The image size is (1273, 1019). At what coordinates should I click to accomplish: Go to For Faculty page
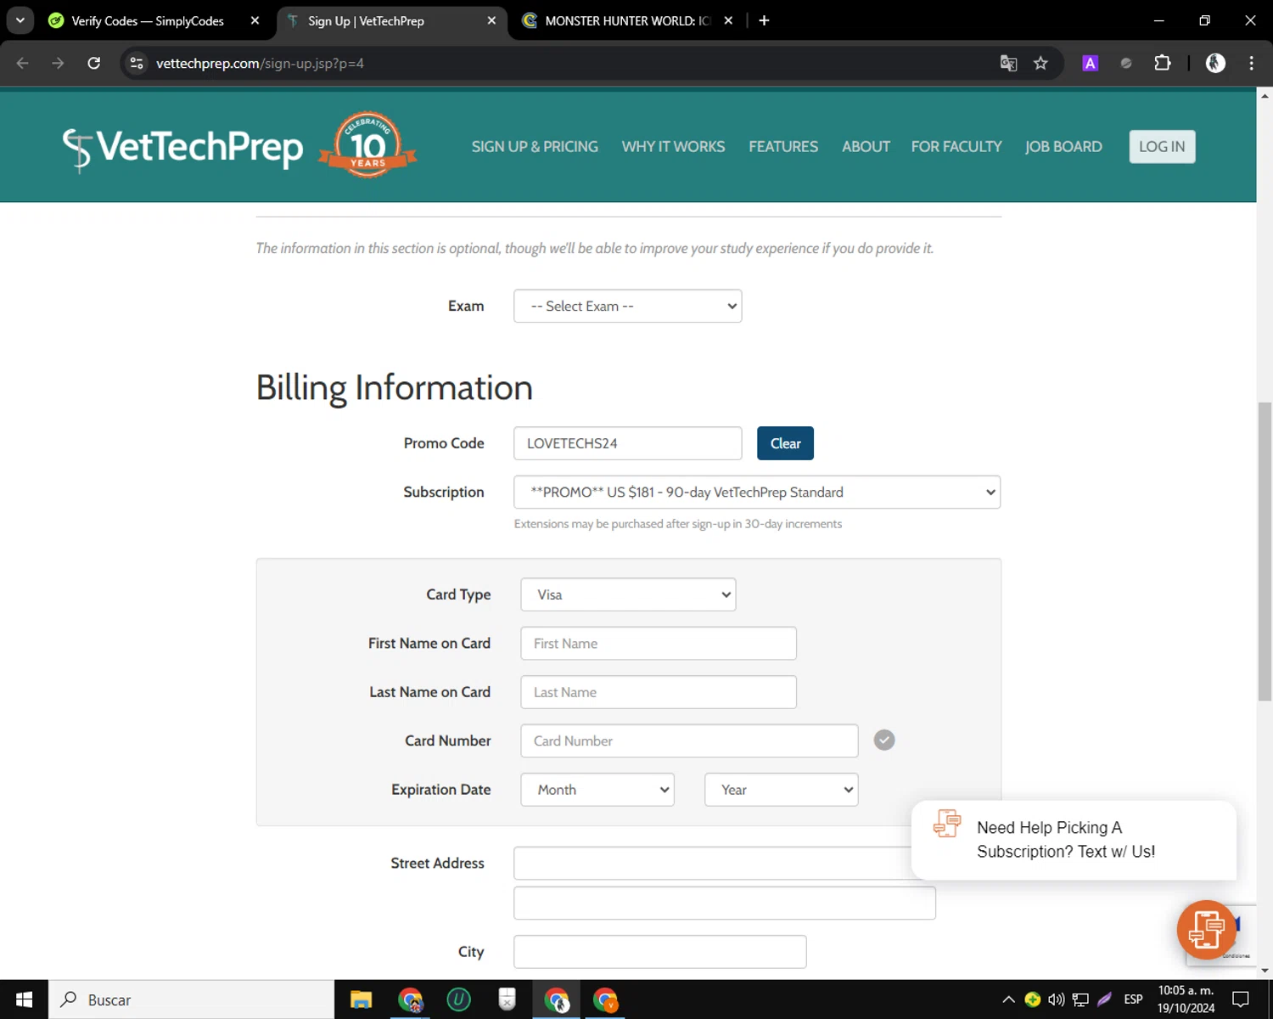956,147
